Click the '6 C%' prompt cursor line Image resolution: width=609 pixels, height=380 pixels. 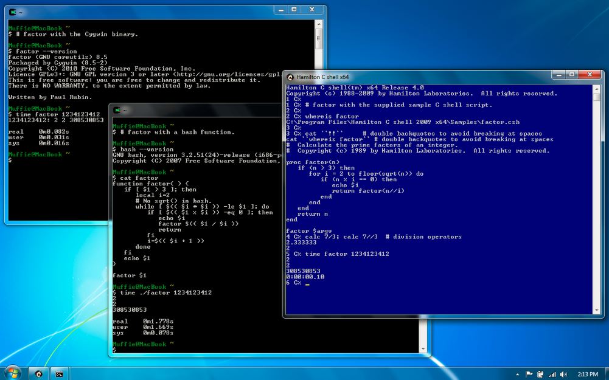click(298, 283)
